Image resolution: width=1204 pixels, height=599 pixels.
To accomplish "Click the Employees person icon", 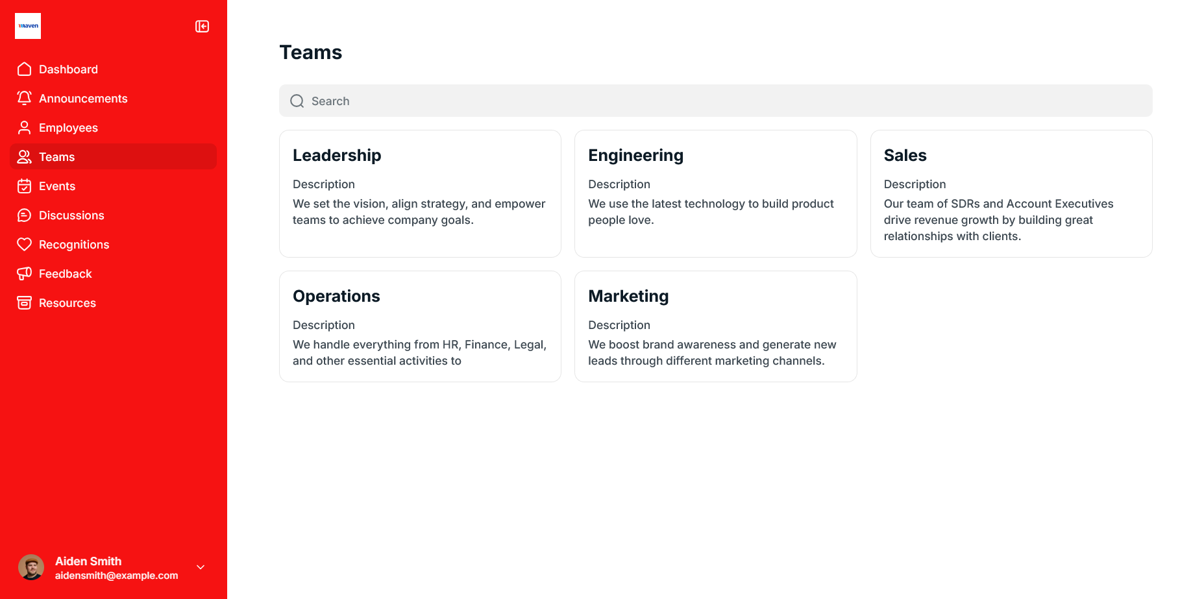I will 25,128.
